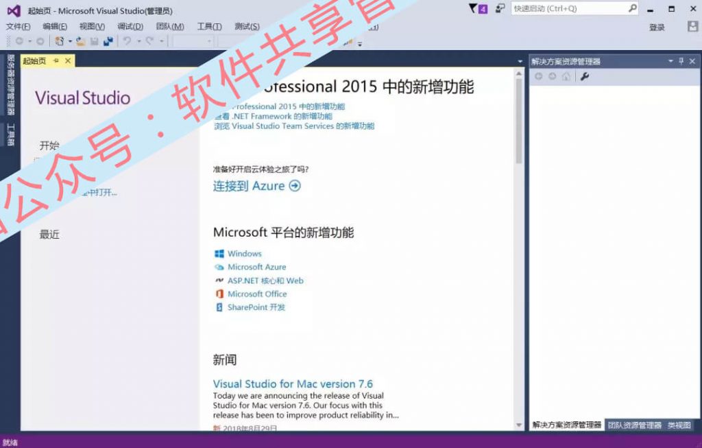The height and width of the screenshot is (448, 702).
Task: Open the empty toolbar combo box after Redo
Action: 193,41
